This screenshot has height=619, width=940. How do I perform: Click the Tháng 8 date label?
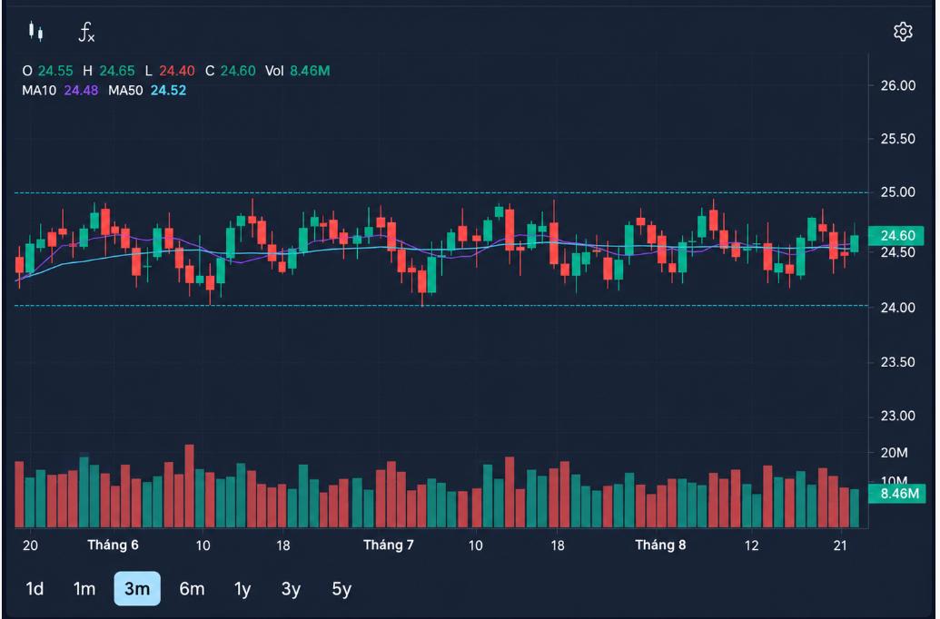click(x=660, y=545)
